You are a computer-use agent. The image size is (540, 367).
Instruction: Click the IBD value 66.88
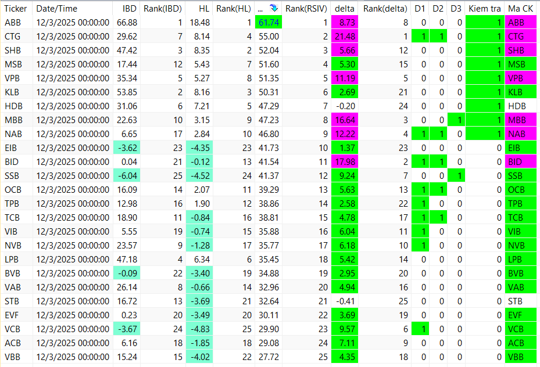pyautogui.click(x=127, y=23)
